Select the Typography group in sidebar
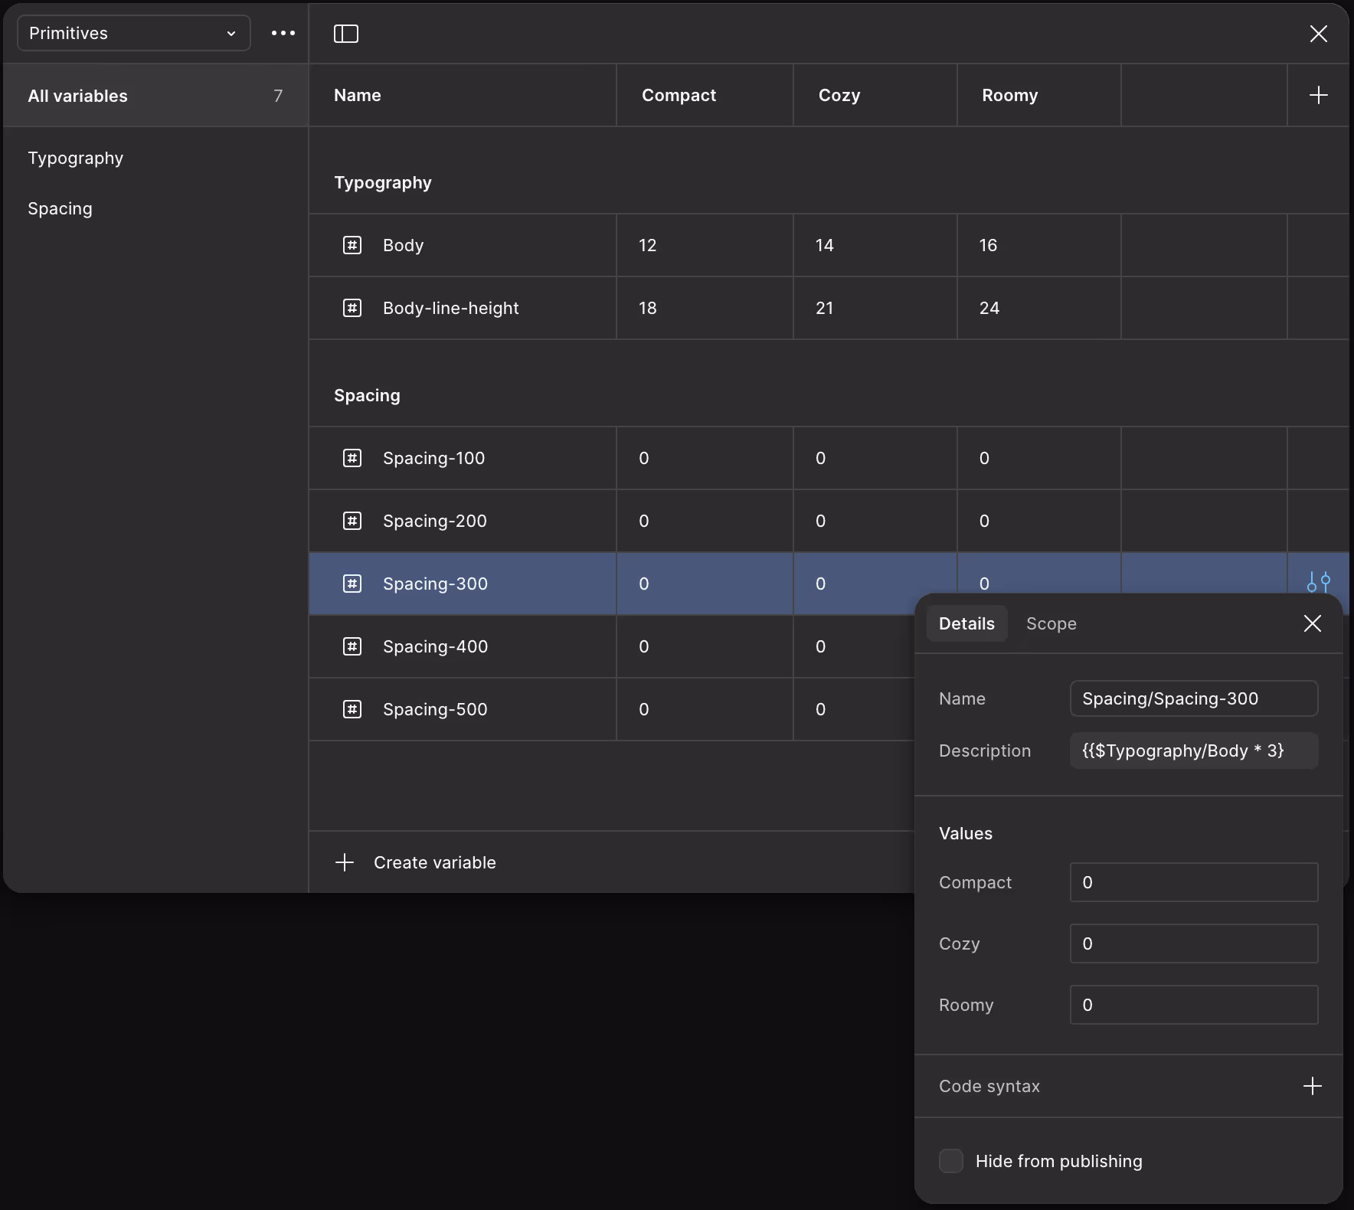 coord(75,159)
